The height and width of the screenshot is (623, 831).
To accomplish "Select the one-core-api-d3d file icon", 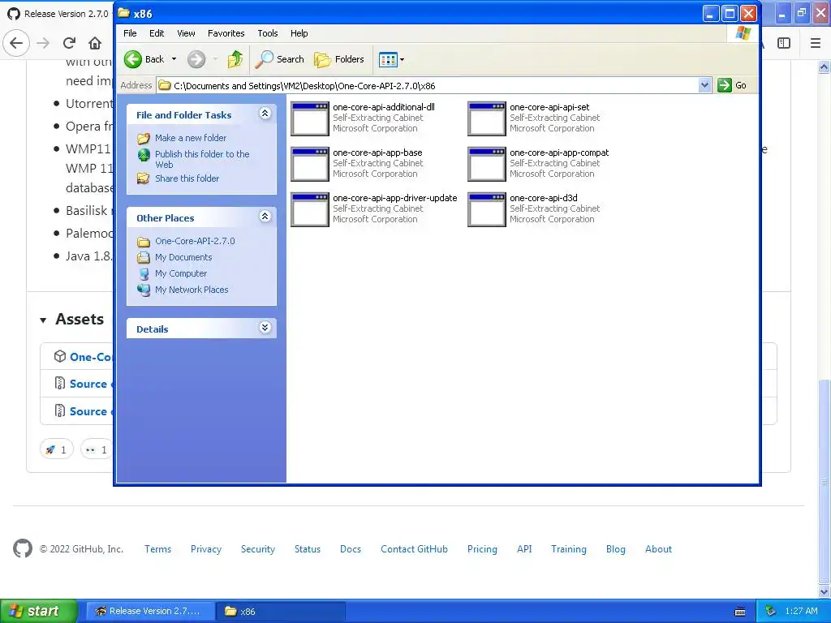I will (487, 210).
